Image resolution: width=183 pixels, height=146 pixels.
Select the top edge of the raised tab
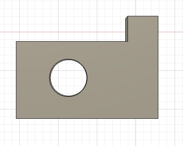click(143, 16)
